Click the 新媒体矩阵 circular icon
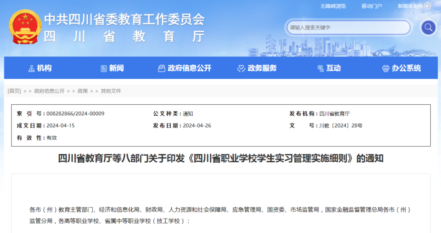 tap(427, 6)
